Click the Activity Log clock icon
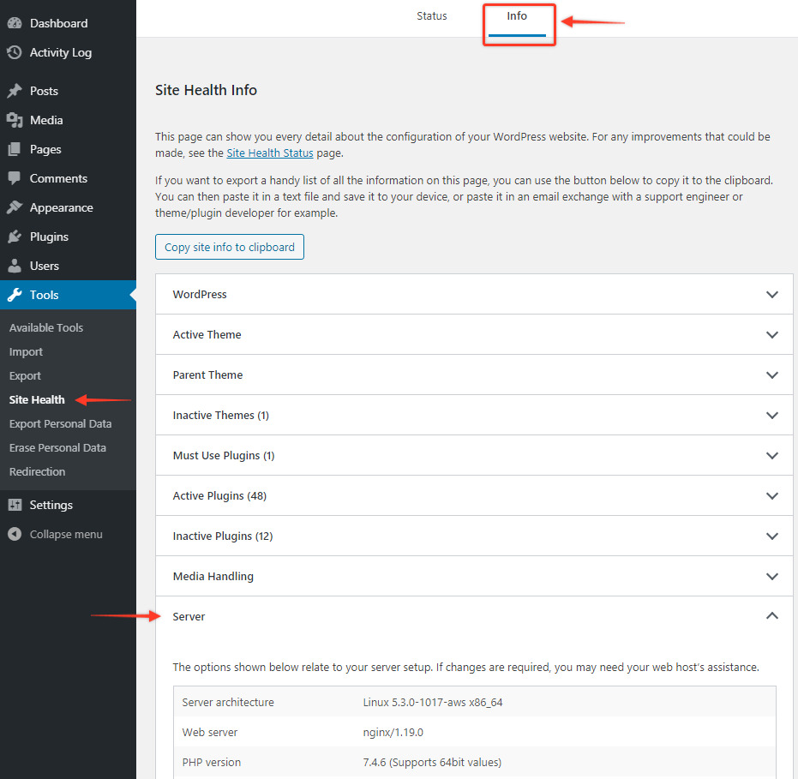Screen dimensions: 798x779 point(15,52)
